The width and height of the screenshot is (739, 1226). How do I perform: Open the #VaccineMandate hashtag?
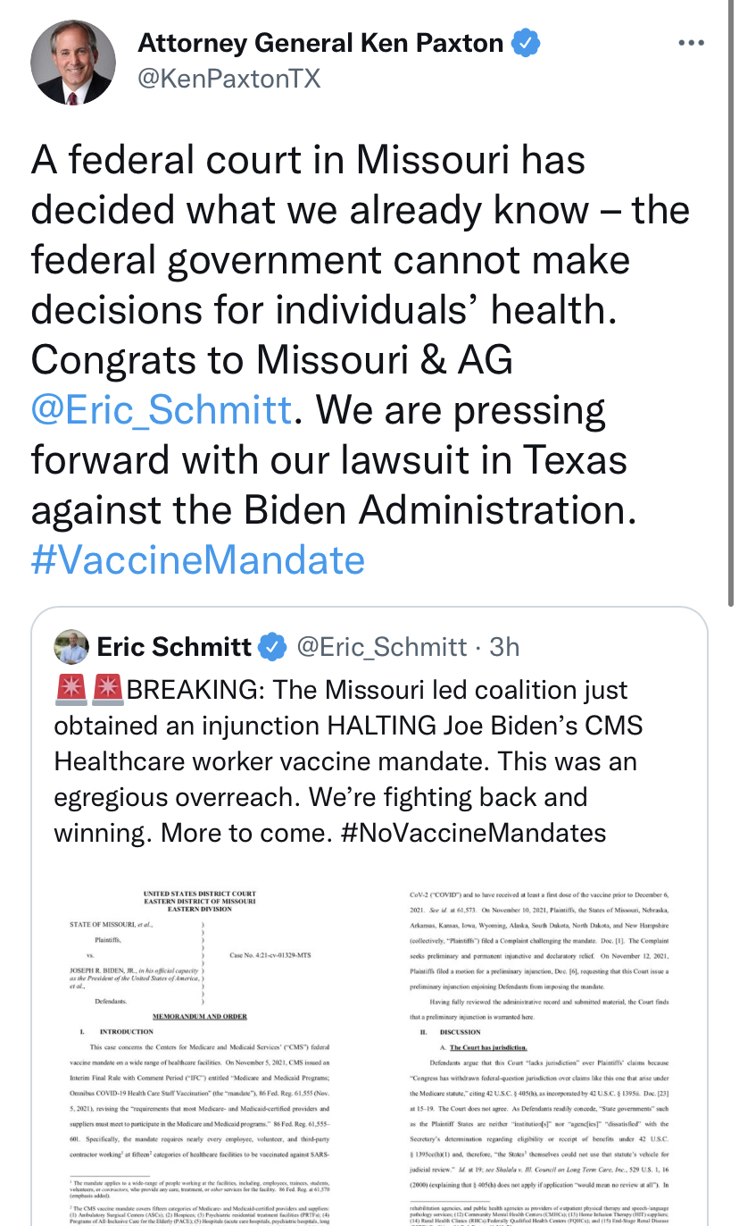click(x=198, y=560)
